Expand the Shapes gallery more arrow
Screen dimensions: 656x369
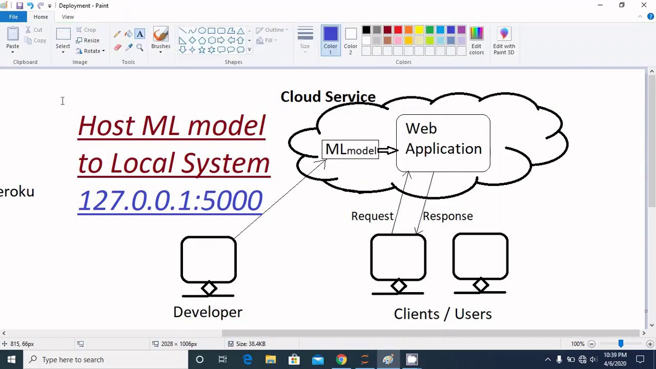pyautogui.click(x=250, y=50)
